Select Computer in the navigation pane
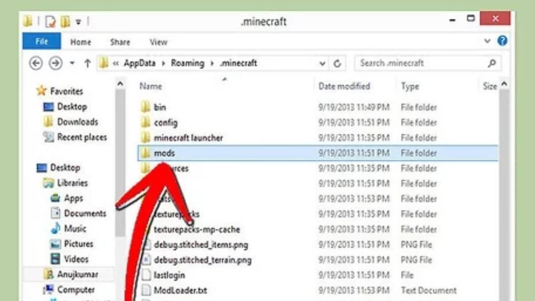This screenshot has width=535, height=301. point(76,290)
